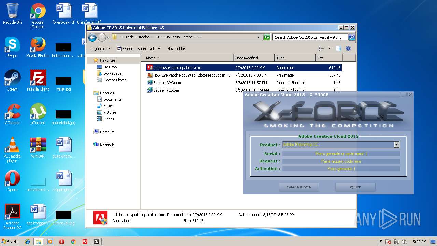This screenshot has height=246, width=437.
Task: Click the GENERATE button
Action: point(299,187)
